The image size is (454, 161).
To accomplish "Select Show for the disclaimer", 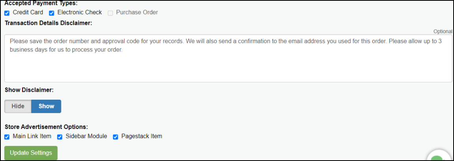I will 46,106.
